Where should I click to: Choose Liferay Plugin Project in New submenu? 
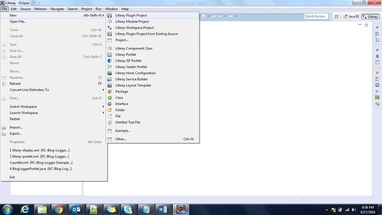[x=152, y=15]
